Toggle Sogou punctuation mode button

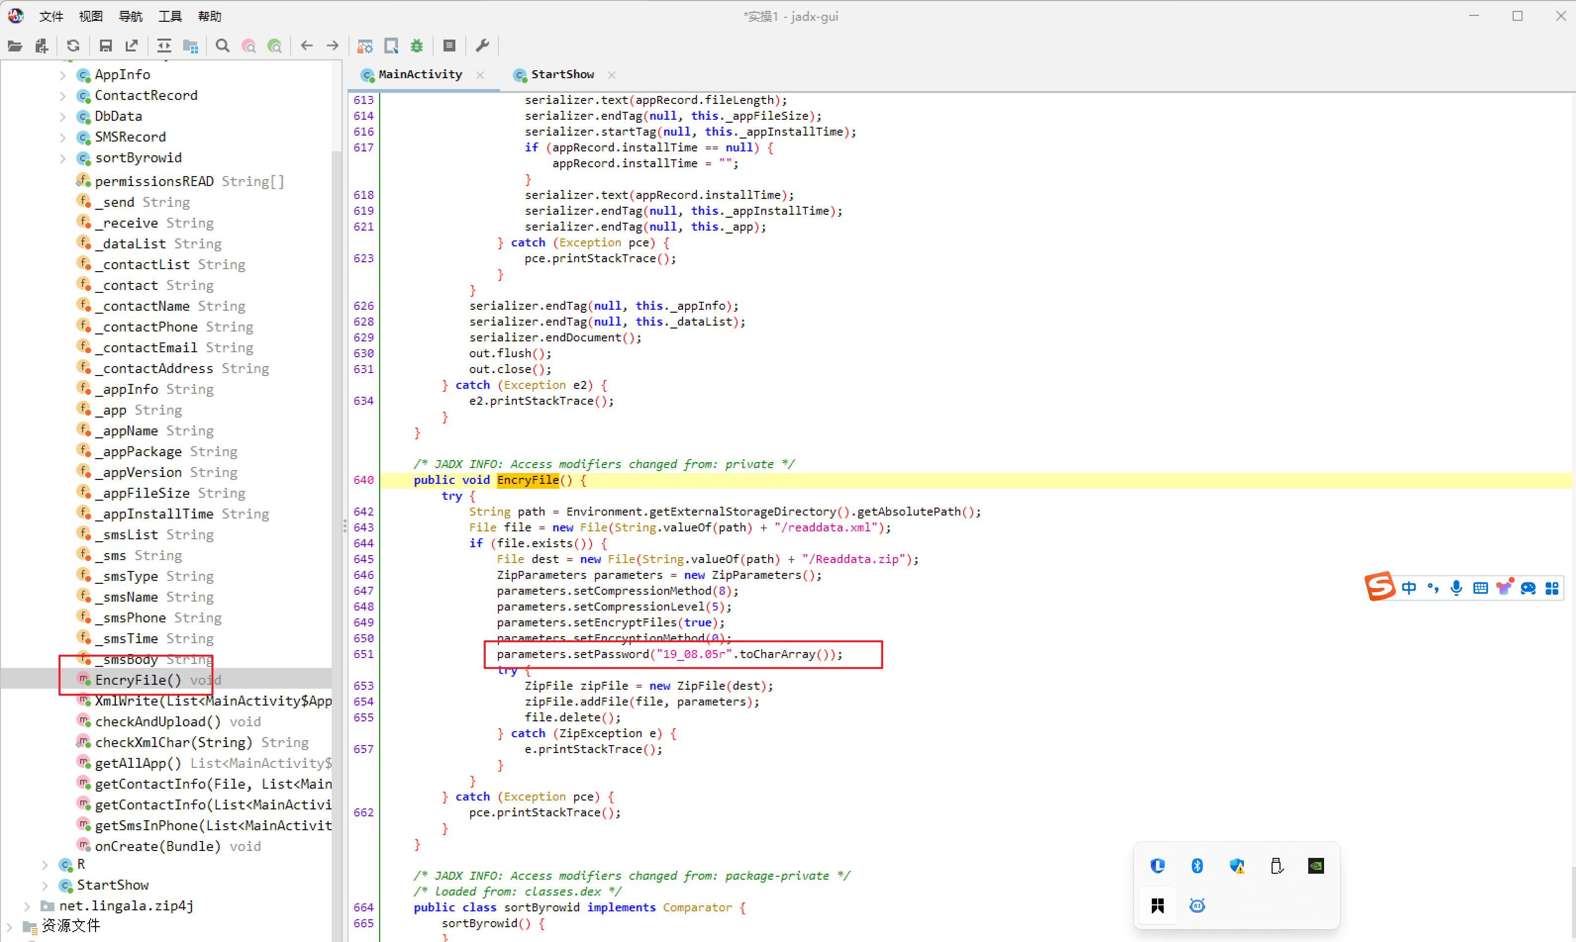coord(1433,588)
